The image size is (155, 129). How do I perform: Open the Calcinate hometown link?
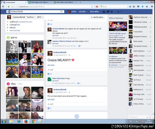pos(17,31)
